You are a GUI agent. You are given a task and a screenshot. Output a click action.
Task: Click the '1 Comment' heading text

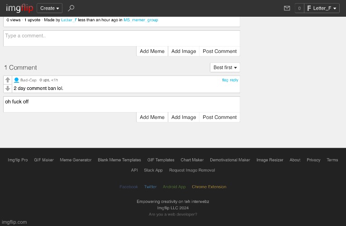point(20,67)
